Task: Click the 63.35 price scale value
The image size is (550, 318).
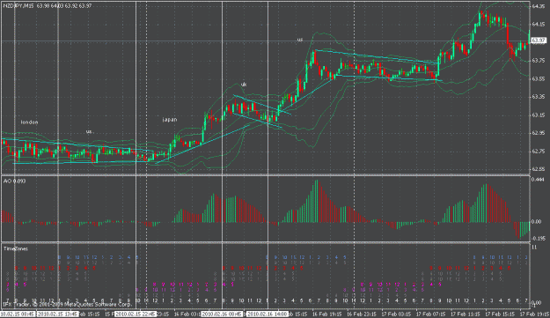Action: point(538,97)
